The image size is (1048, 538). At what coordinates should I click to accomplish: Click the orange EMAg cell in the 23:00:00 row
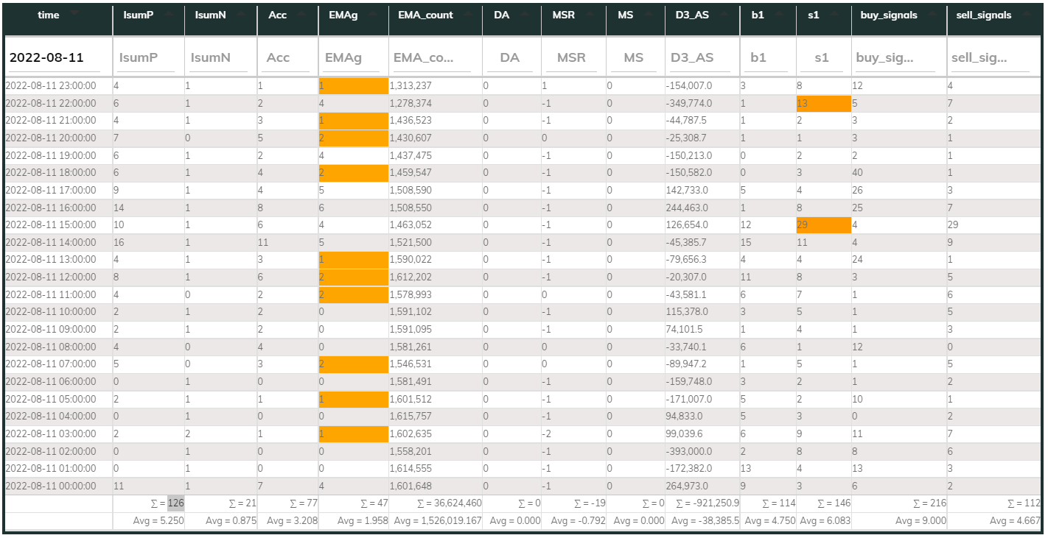click(x=353, y=85)
